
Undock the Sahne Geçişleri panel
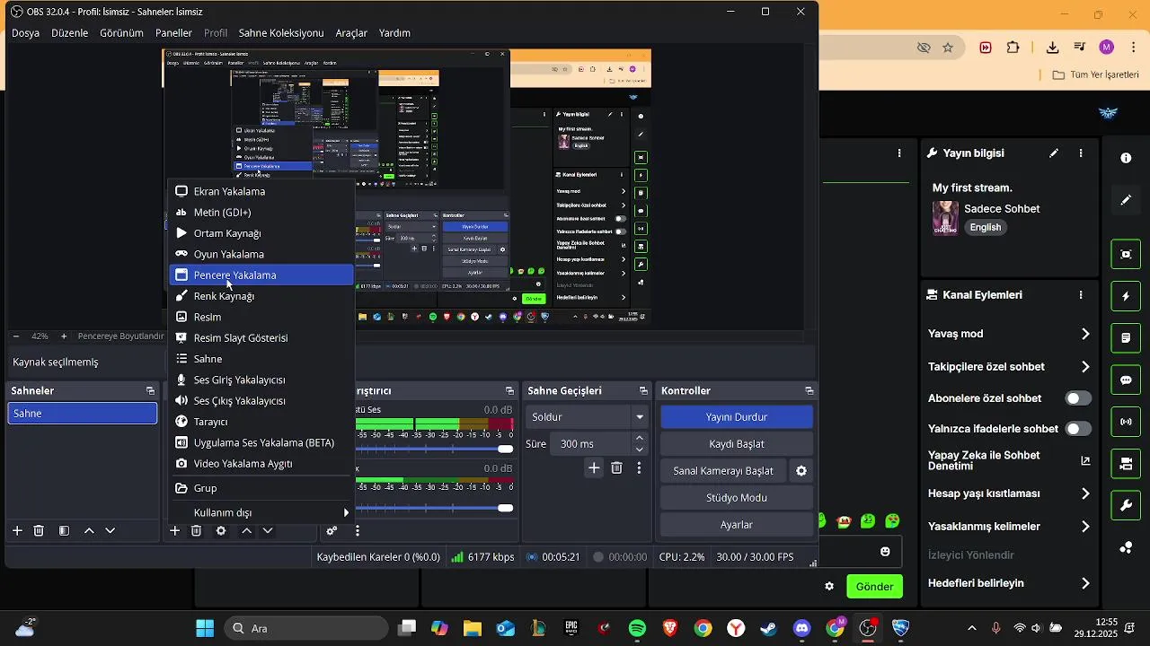[643, 391]
